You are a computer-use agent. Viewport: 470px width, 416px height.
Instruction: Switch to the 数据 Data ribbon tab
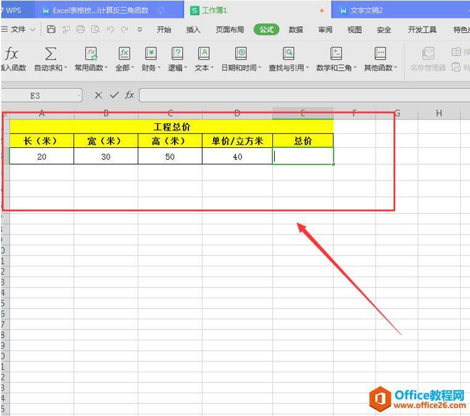296,30
